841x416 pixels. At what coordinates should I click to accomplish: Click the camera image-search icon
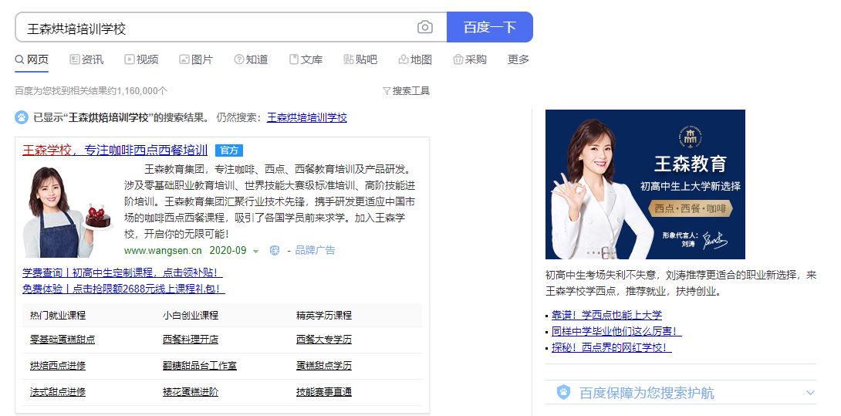pyautogui.click(x=425, y=27)
